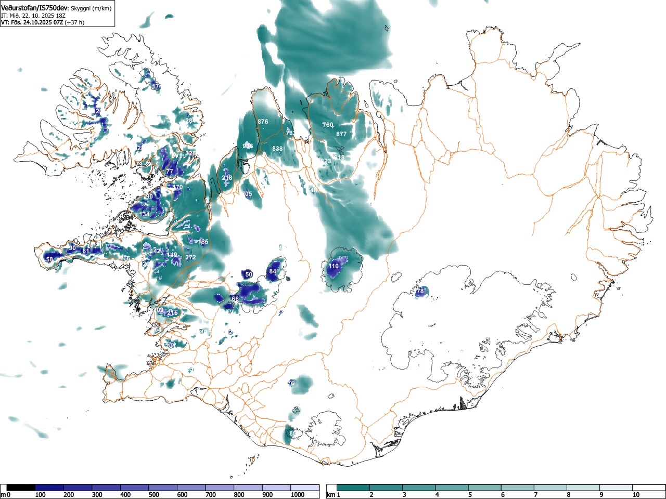
Task: Select the '86' value near the south coast
Action: coord(292,434)
